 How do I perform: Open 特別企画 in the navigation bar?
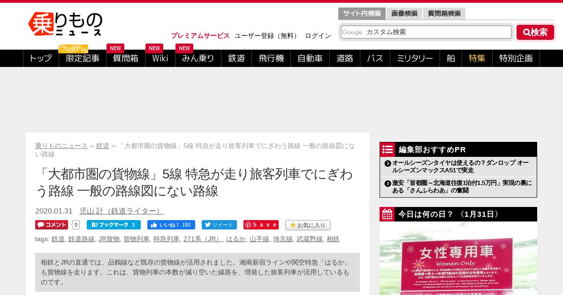pyautogui.click(x=516, y=59)
